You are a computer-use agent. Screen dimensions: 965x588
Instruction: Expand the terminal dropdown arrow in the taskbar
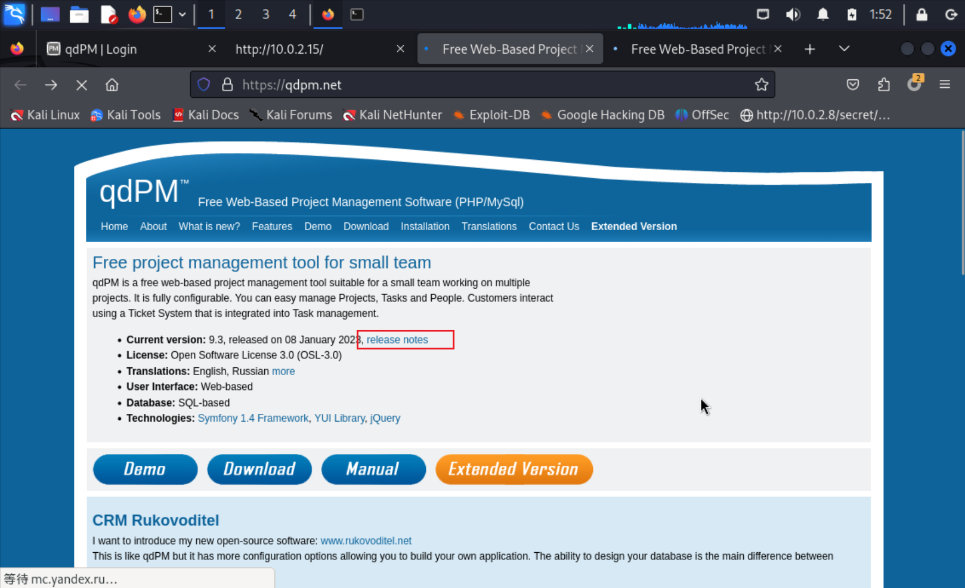click(183, 14)
